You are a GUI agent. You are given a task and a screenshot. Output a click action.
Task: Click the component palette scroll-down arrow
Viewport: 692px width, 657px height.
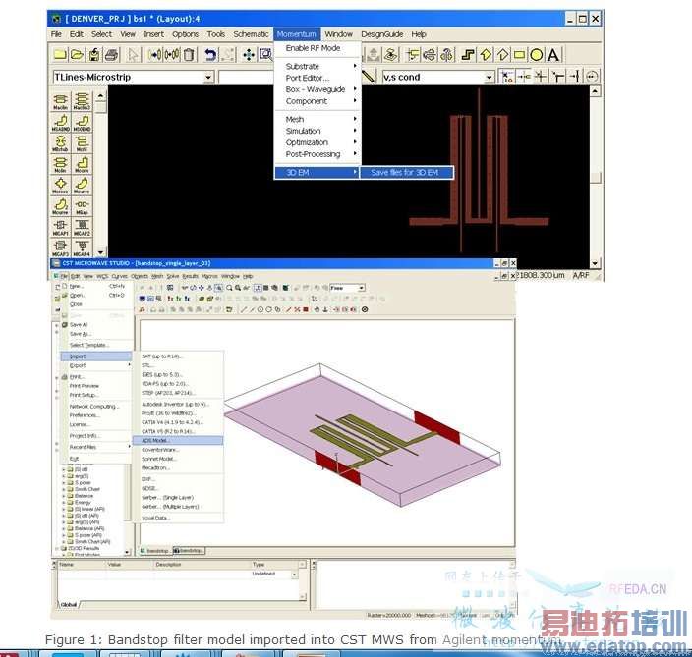click(x=101, y=252)
